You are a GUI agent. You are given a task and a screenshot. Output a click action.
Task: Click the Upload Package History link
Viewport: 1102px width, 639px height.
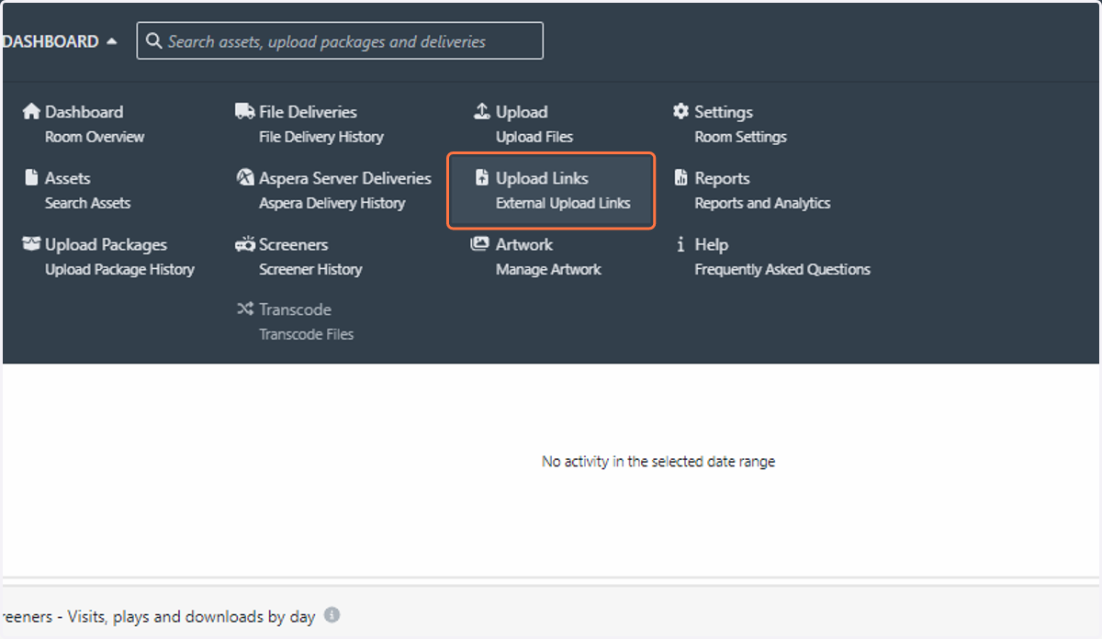point(119,269)
